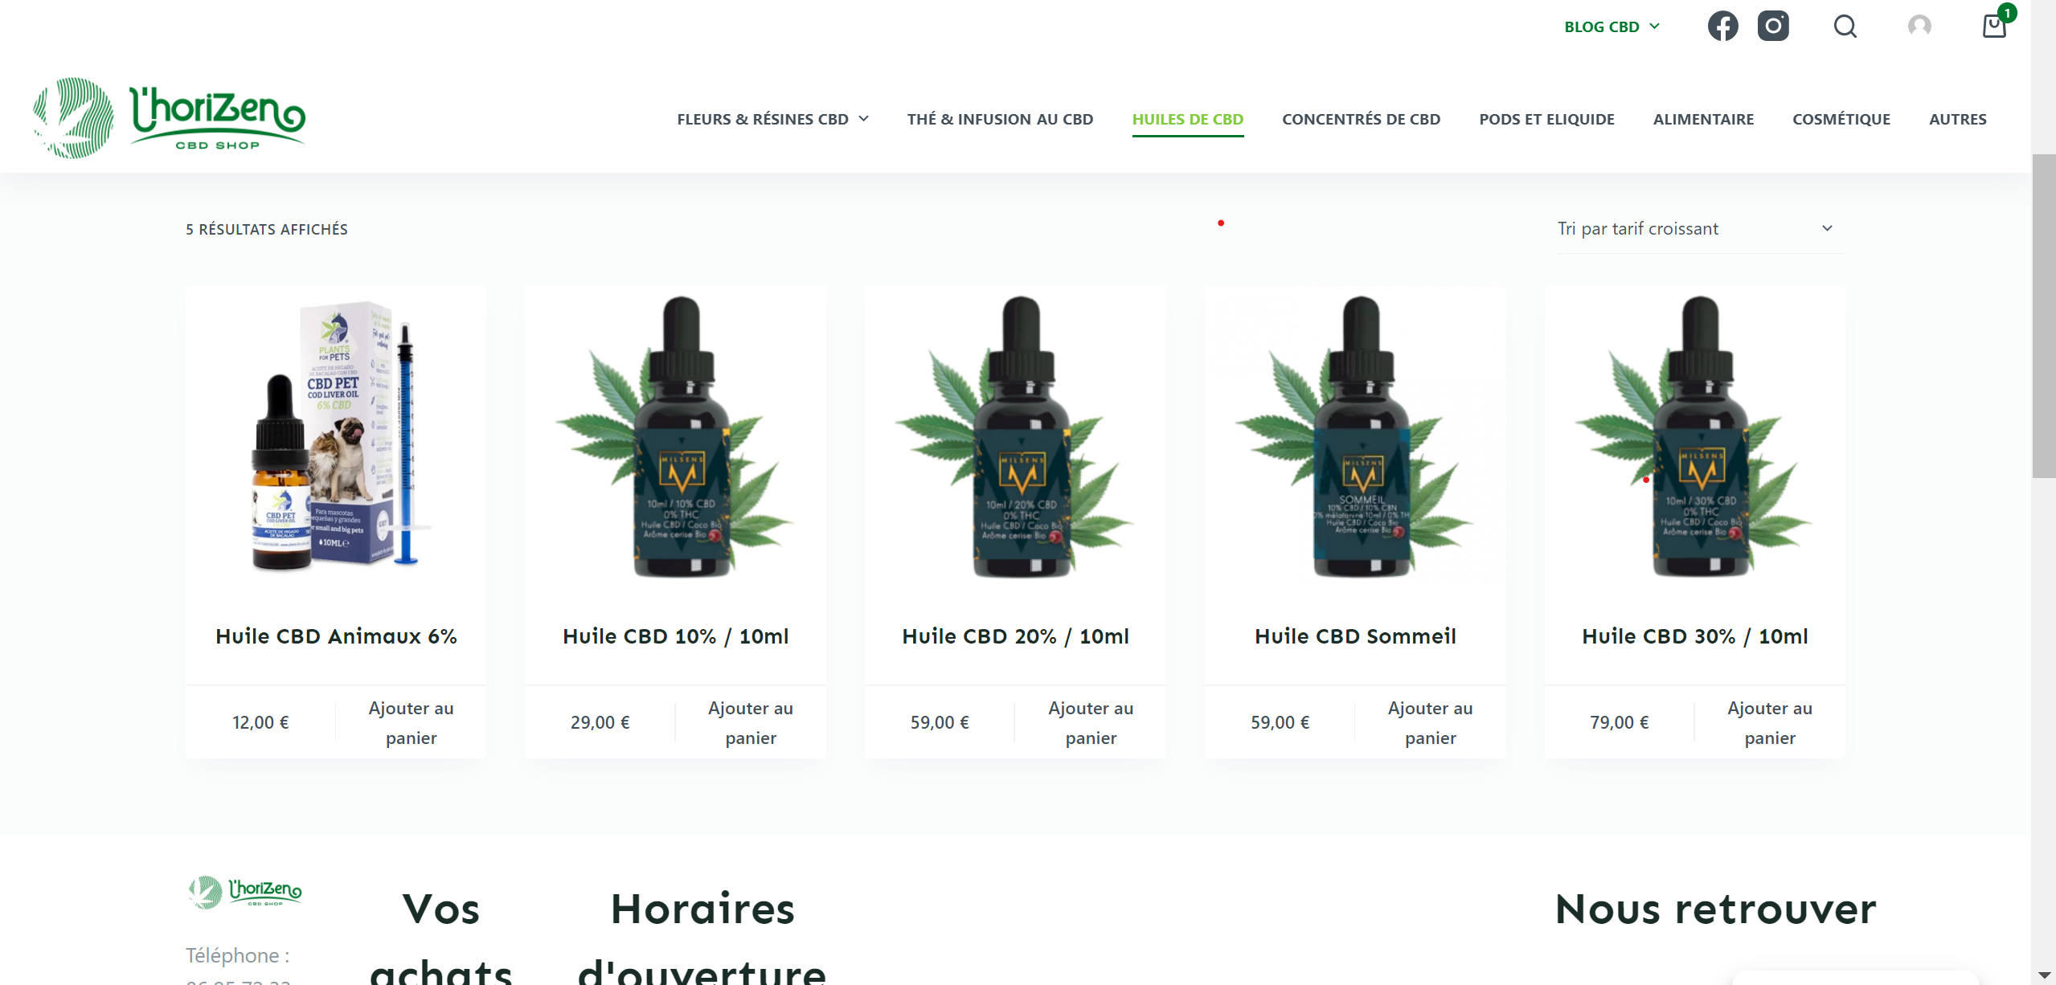Add Huile CBD 30% / 10ml to cart
Image resolution: width=2056 pixels, height=985 pixels.
1769,722
